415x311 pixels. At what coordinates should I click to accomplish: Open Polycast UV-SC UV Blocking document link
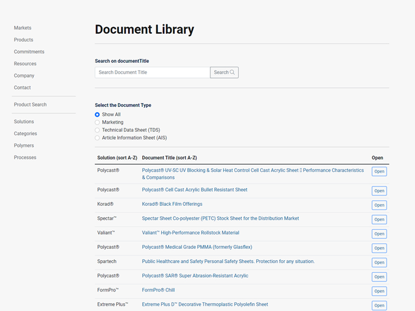[x=253, y=174]
